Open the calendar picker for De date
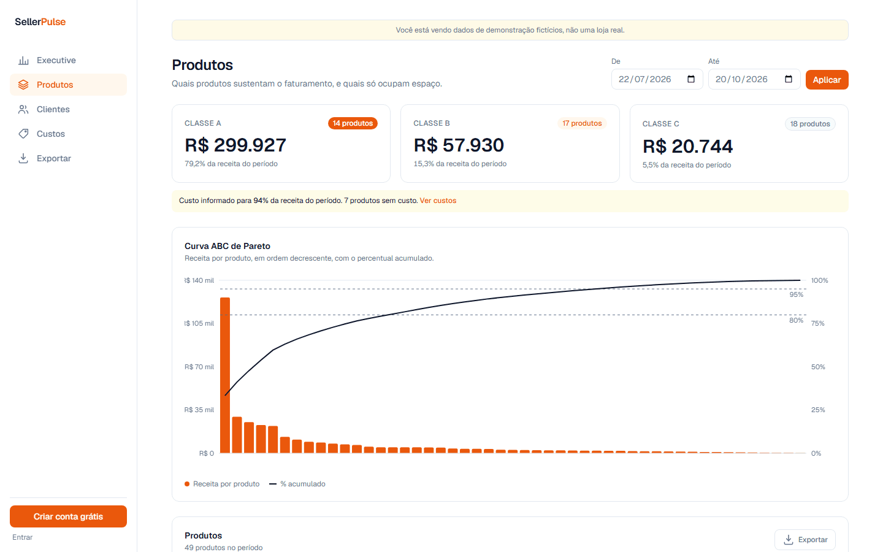The width and height of the screenshot is (883, 552). pos(691,79)
